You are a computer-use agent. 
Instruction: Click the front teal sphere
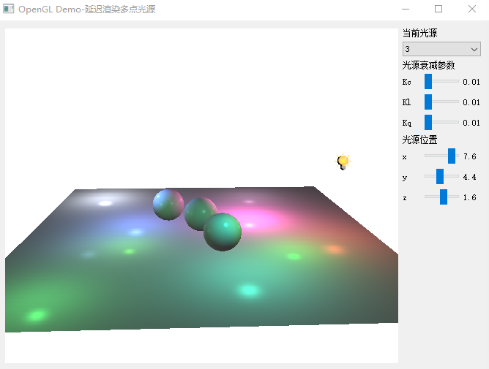coord(223,232)
